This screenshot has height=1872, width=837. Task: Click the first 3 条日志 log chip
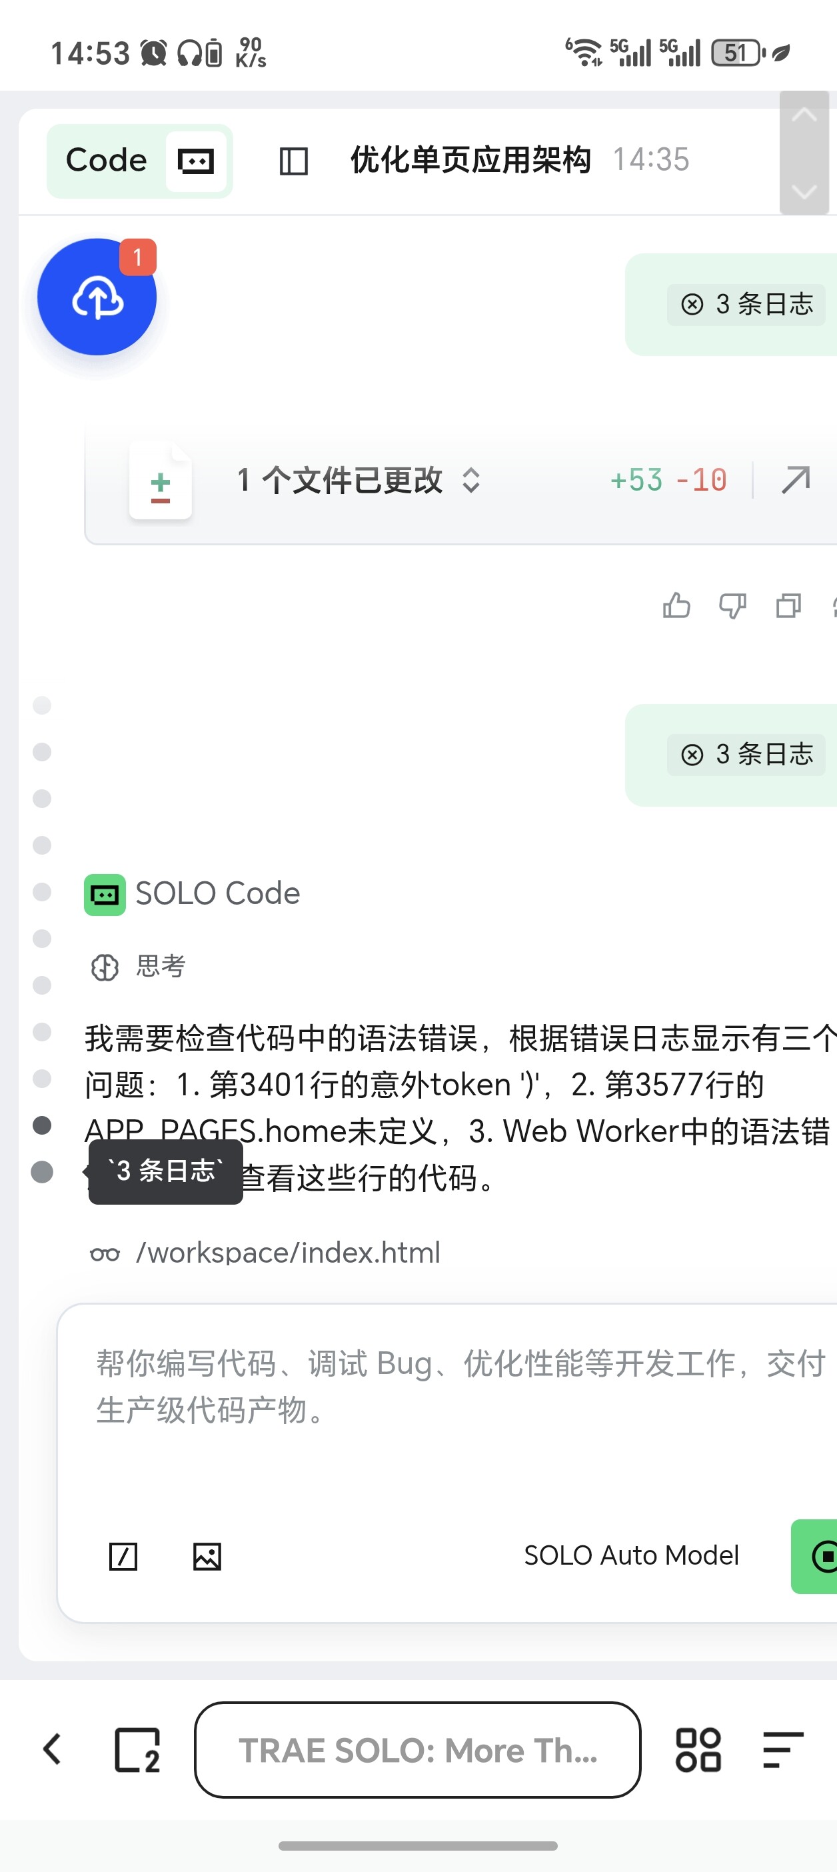click(746, 305)
